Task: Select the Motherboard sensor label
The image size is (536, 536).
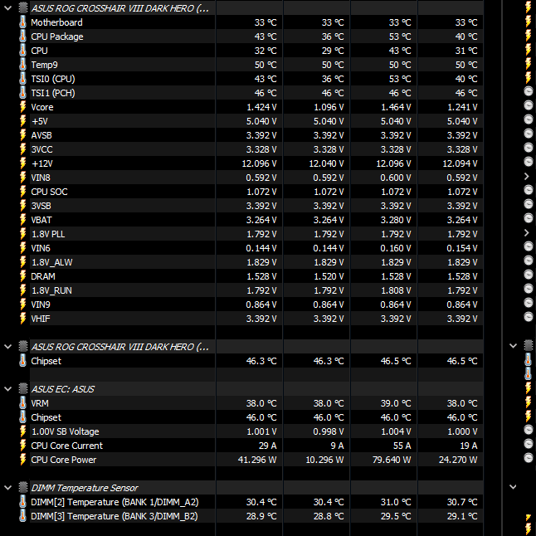Action: point(56,22)
